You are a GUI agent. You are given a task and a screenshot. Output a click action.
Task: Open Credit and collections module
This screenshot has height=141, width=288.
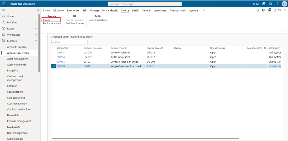19,110
